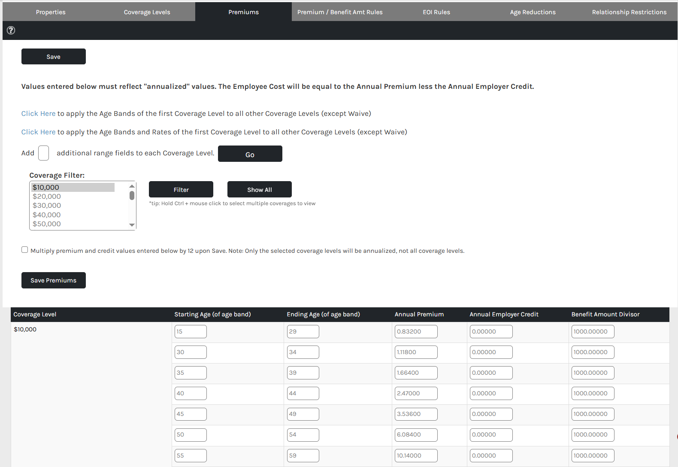Switch to the Properties tab
Screen dimensions: 678x467
click(x=51, y=12)
